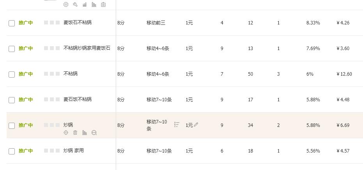
Task: Click the ¥12.60 cost value
Action: tap(344, 74)
